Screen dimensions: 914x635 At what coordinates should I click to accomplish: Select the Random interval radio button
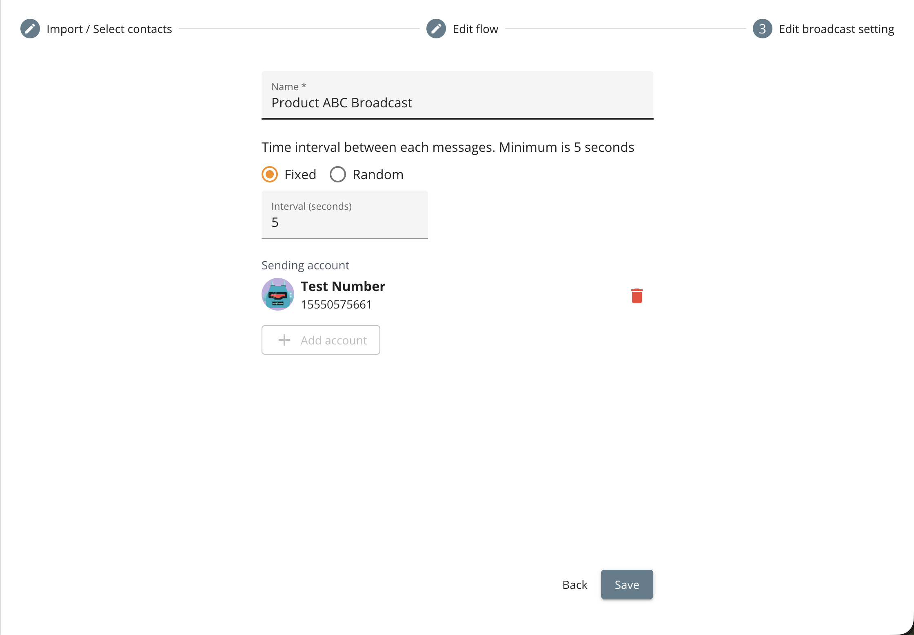(x=337, y=174)
